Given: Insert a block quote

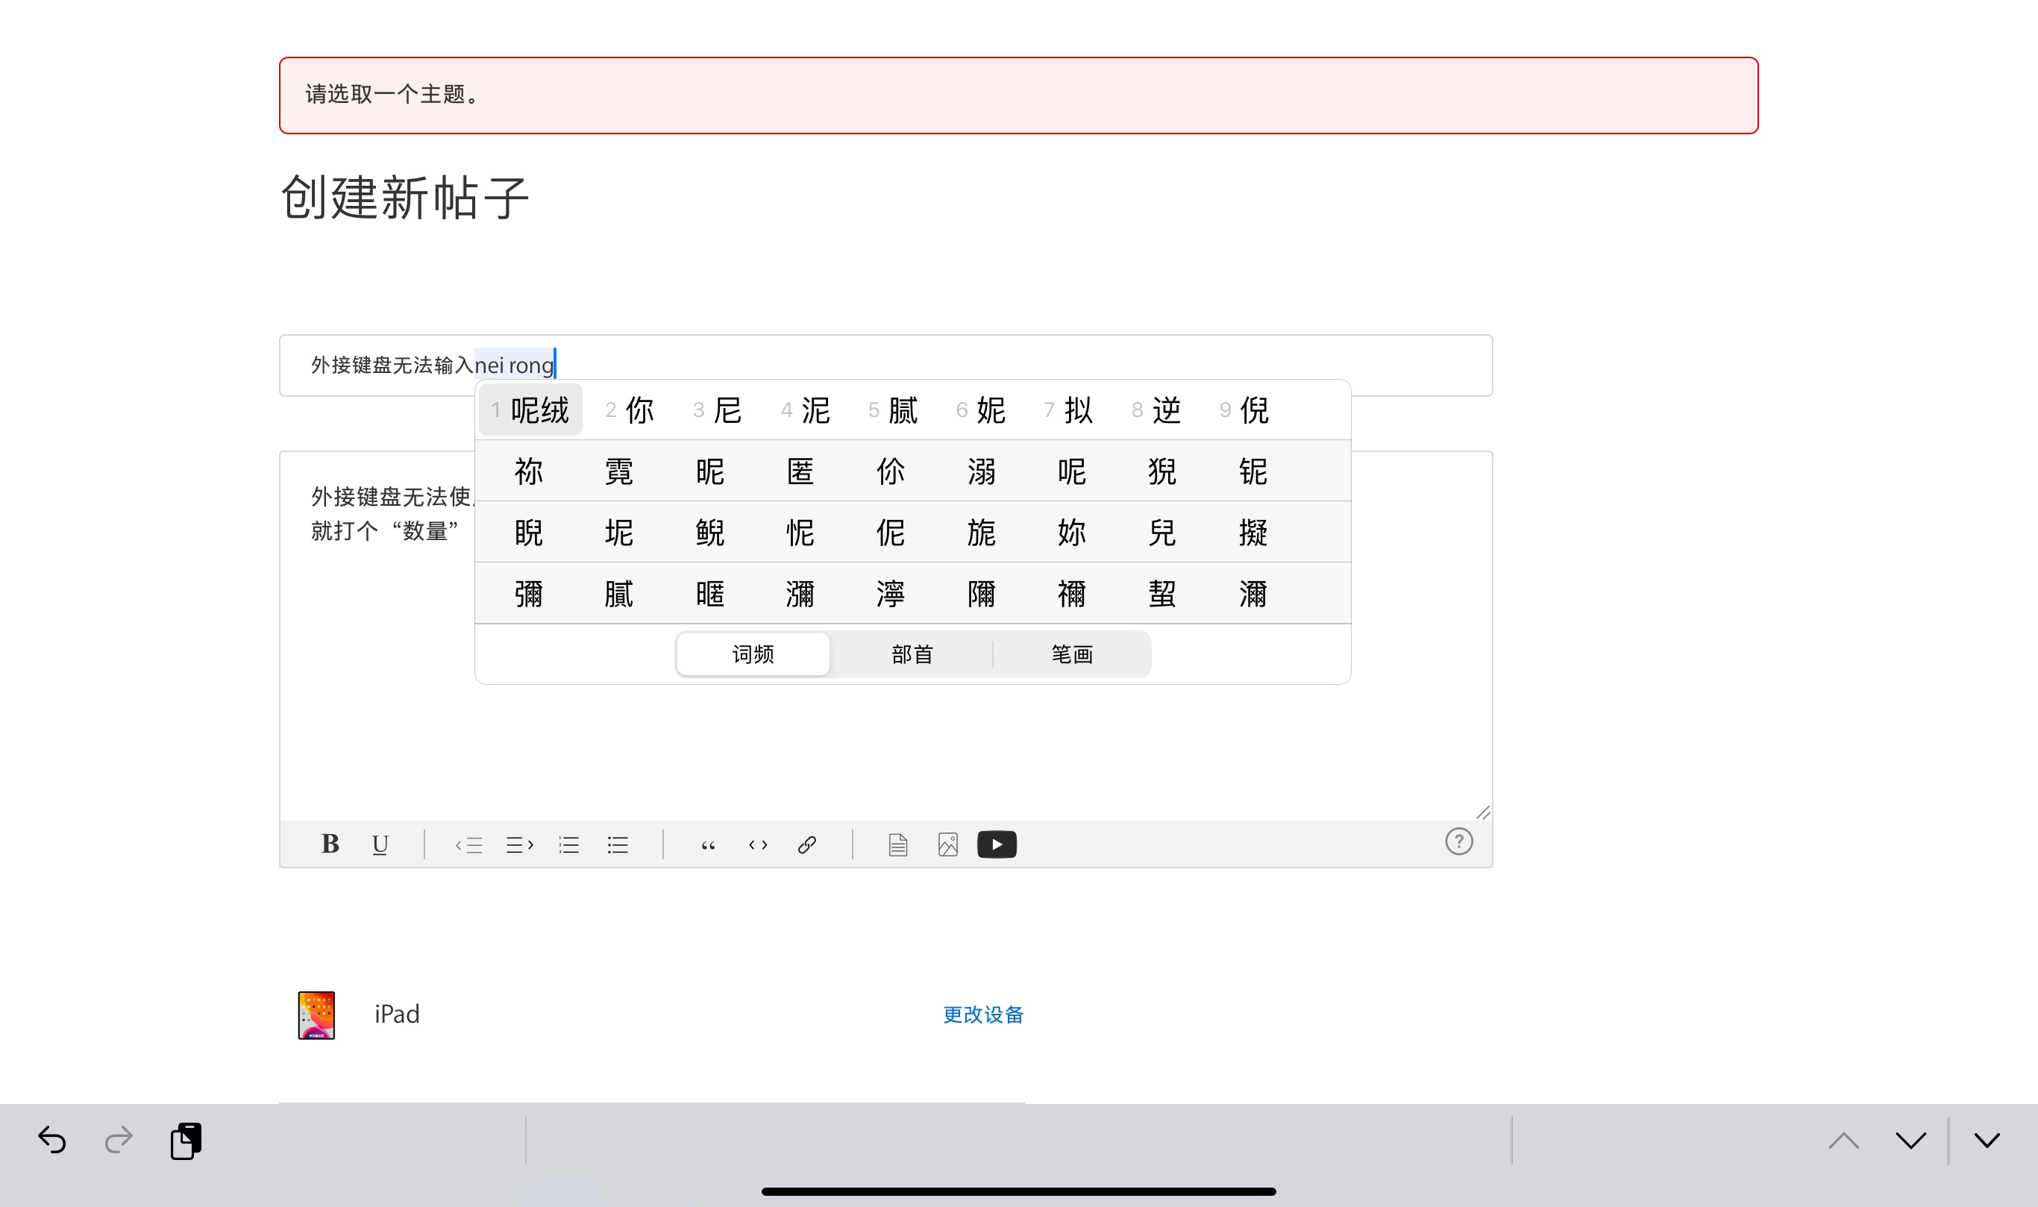Looking at the screenshot, I should tap(709, 845).
